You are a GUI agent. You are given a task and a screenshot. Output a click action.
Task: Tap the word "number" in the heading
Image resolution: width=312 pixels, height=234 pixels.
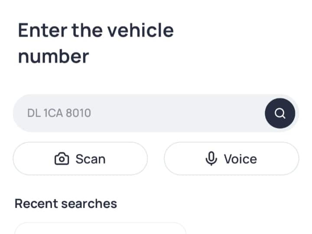(53, 57)
